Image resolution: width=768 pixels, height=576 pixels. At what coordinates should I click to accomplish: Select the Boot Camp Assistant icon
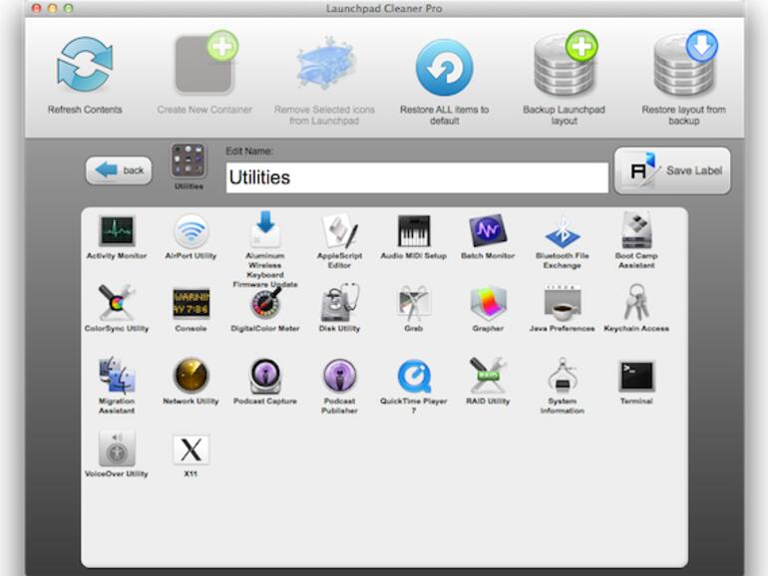point(636,230)
